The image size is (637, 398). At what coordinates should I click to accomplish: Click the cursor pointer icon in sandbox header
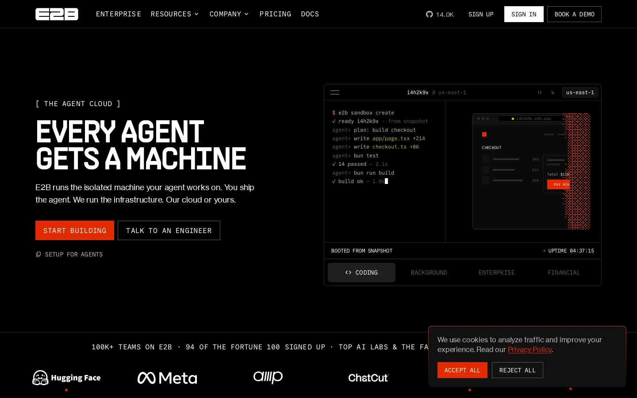point(553,92)
